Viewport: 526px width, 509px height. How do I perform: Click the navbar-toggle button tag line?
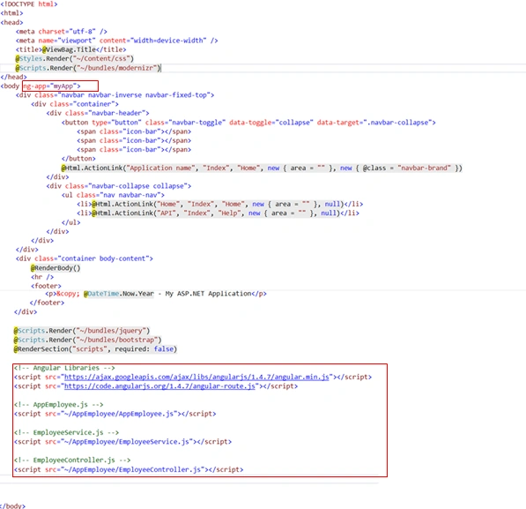[248, 123]
